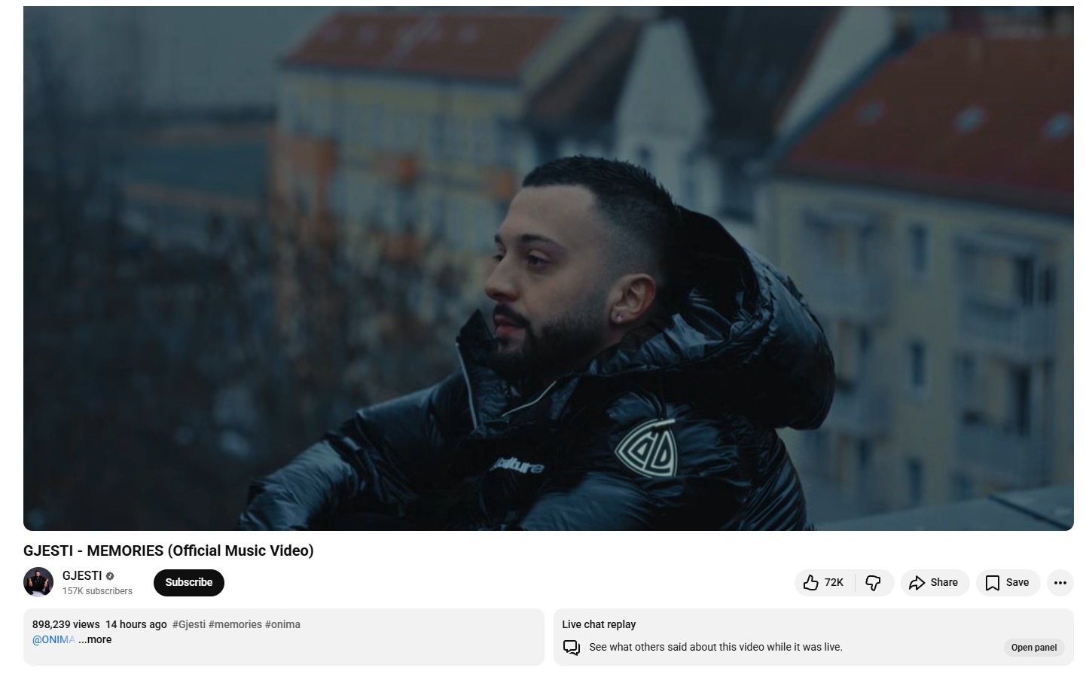1086x674 pixels.
Task: Click the Share arrow icon
Action: click(917, 583)
